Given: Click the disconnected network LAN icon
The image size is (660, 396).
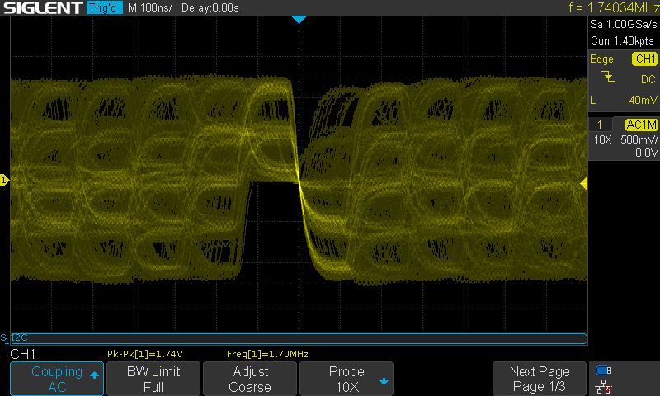Looking at the screenshot, I should 604,386.
